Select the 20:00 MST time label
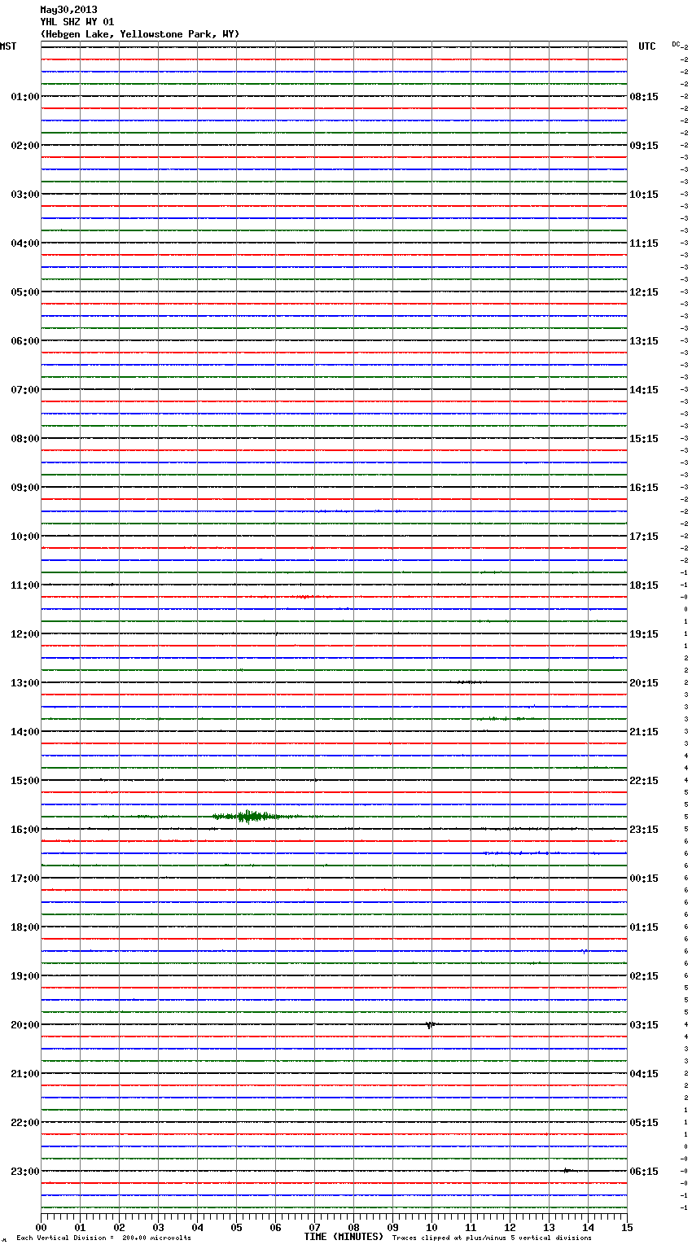The height and width of the screenshot is (1249, 692). coord(25,1025)
